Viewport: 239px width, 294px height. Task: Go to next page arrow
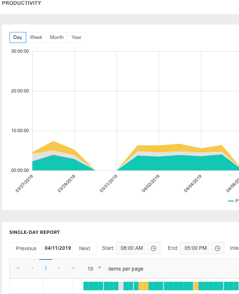59,268
